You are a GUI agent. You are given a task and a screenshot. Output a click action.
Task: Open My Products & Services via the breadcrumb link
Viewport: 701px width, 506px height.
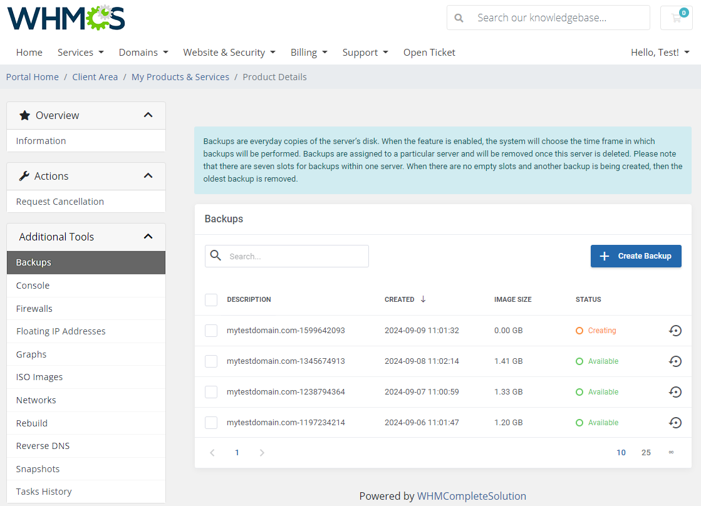(180, 76)
